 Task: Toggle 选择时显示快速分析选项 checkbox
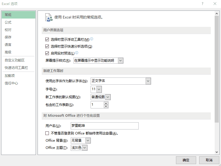tap(47, 46)
